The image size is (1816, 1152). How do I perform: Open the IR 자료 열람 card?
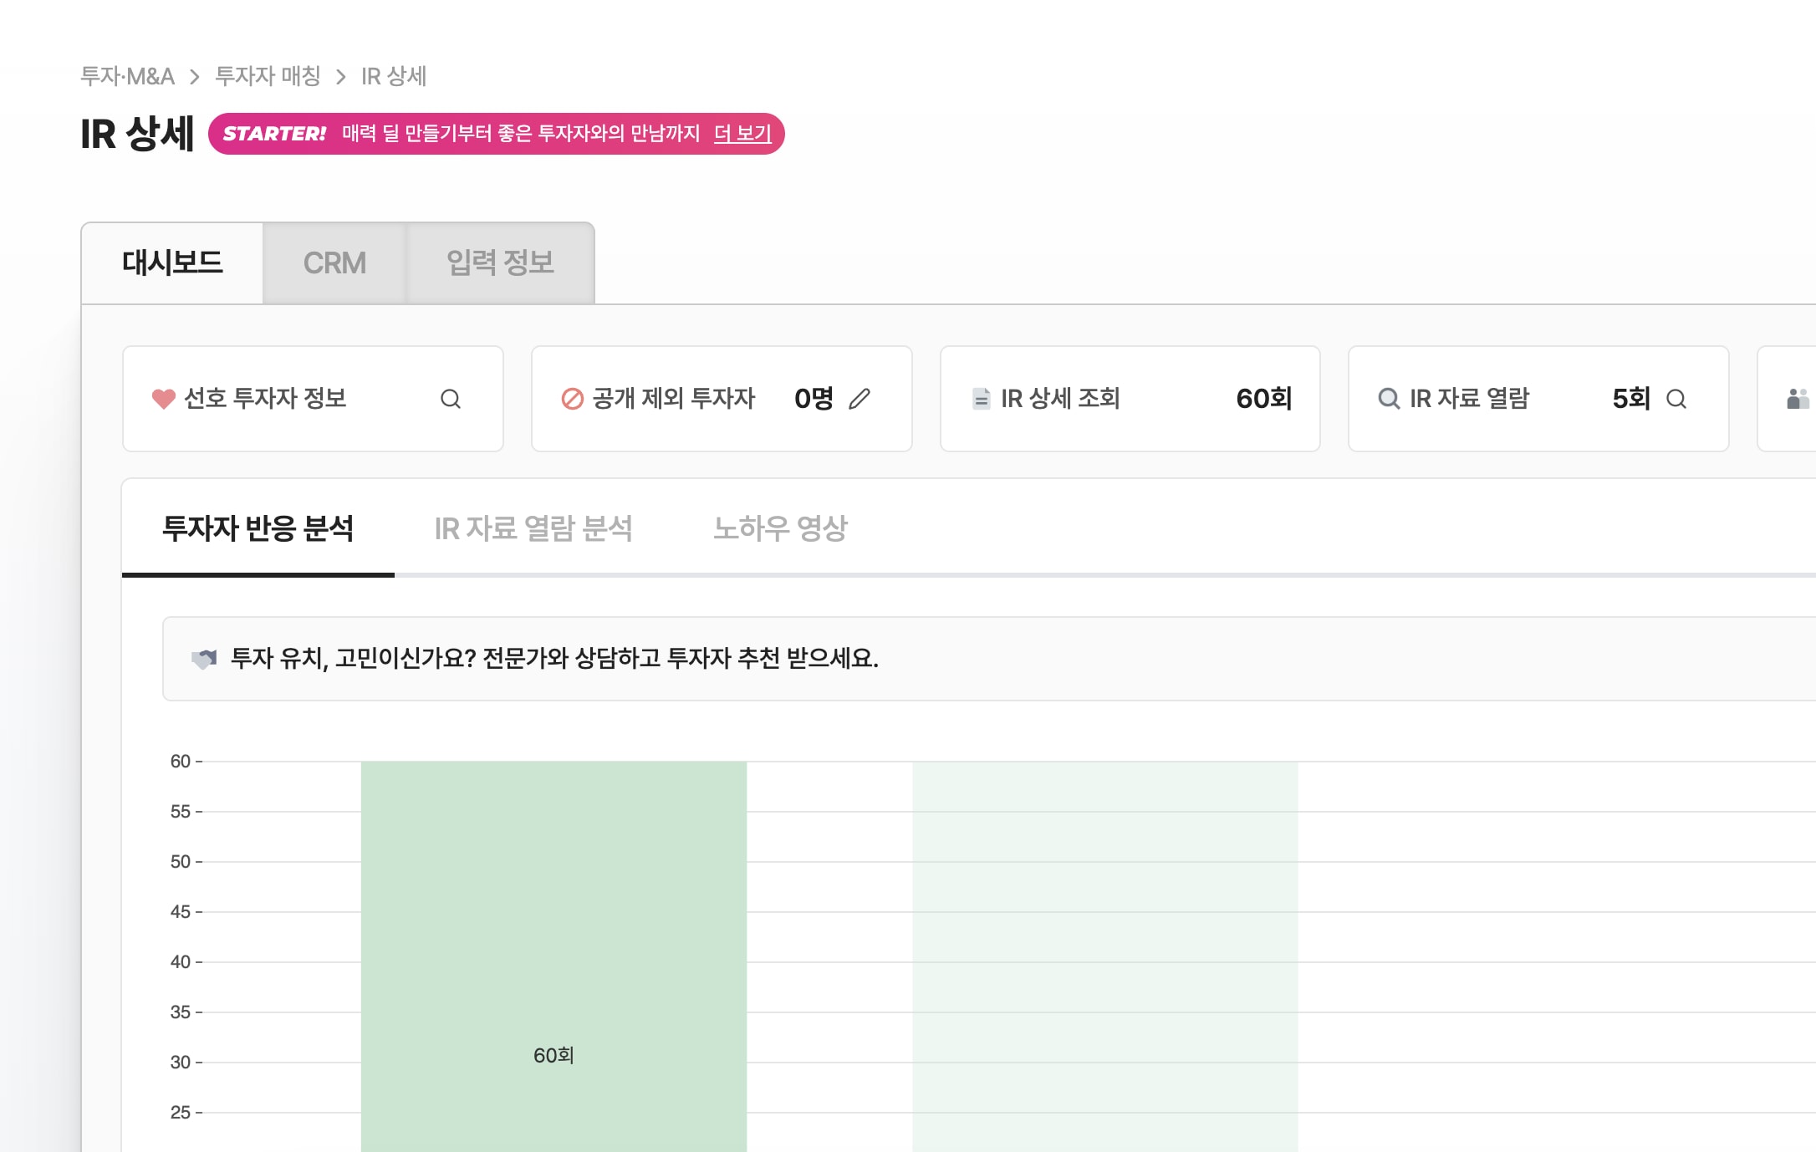[1538, 399]
